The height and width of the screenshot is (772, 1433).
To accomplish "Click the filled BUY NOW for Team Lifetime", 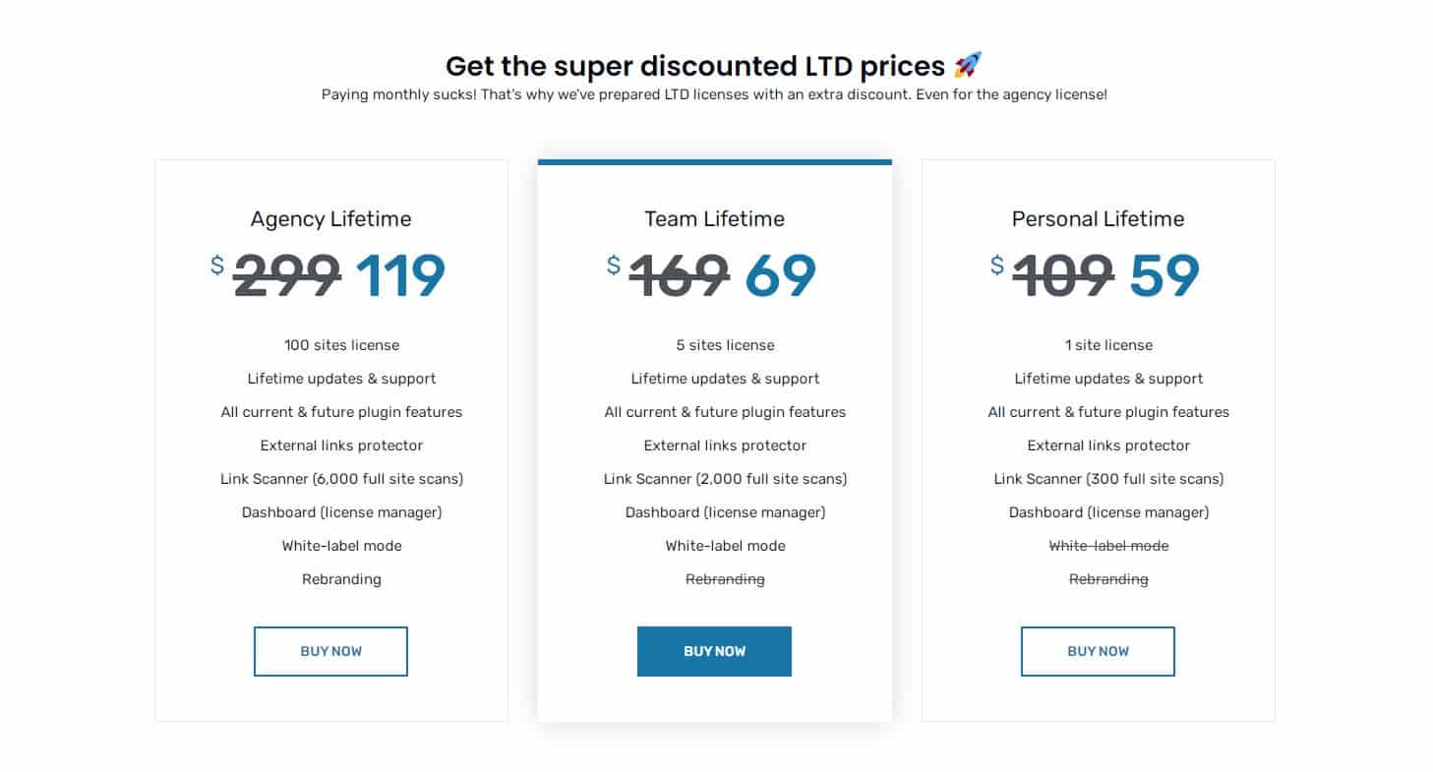I will [x=714, y=651].
